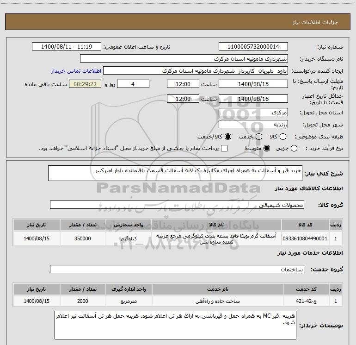Viewport: 356px width, 345px height.
Task: Click the response deadline time field 12:00
Action: [183, 84]
